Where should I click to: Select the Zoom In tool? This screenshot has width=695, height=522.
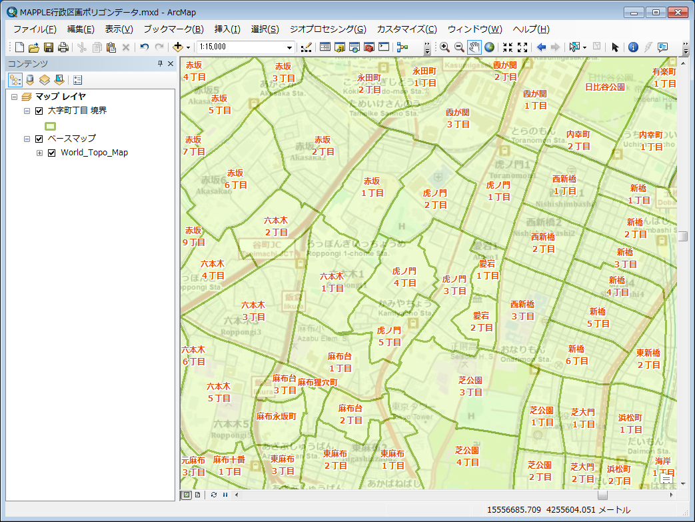444,47
